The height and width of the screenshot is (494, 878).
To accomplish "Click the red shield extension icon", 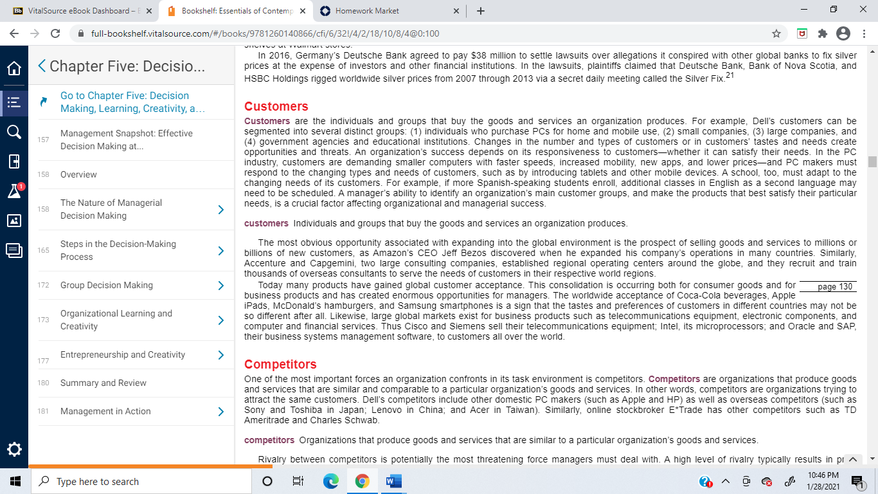I will 802,33.
